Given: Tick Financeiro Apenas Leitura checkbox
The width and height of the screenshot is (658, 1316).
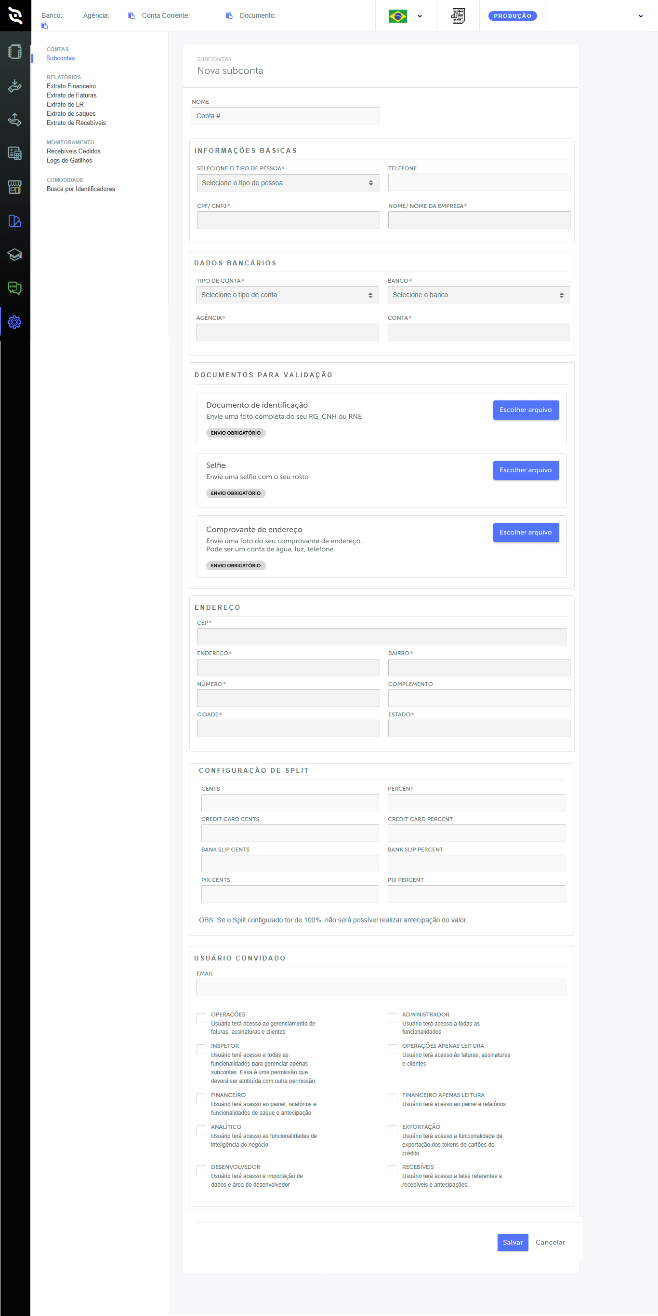Looking at the screenshot, I should pyautogui.click(x=392, y=1098).
